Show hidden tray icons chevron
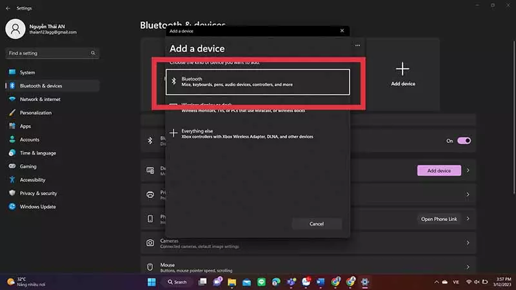Screen dimensions: 516x290 coord(437,282)
